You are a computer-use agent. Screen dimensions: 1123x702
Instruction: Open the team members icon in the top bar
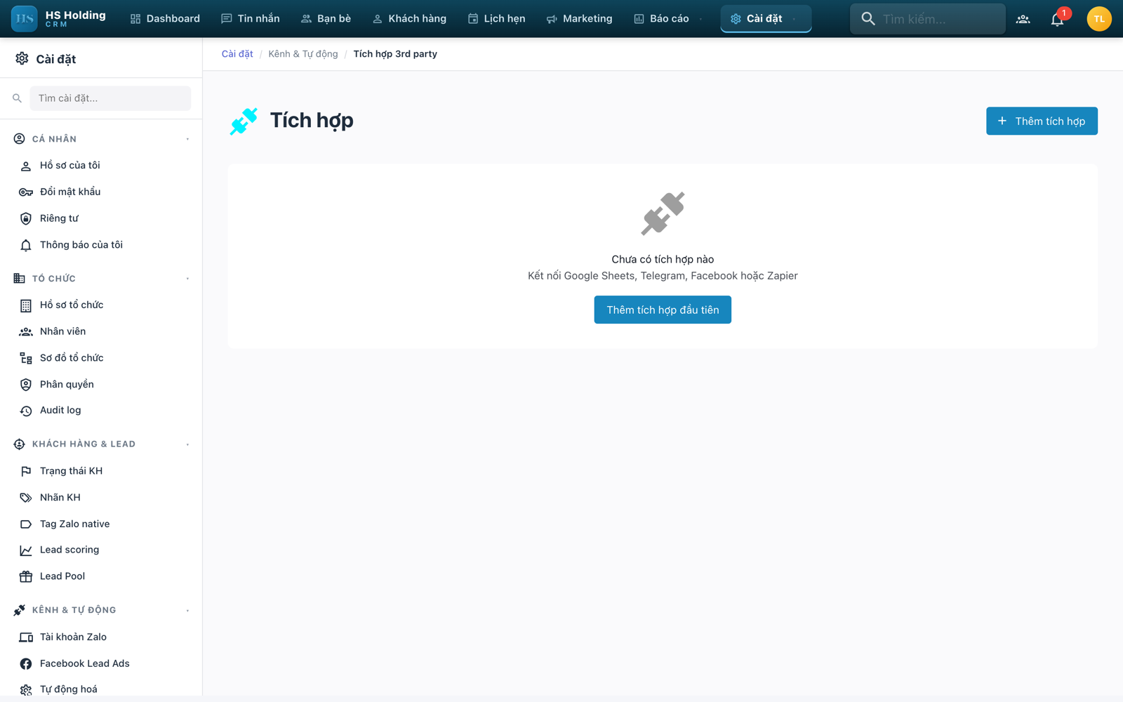(1023, 19)
